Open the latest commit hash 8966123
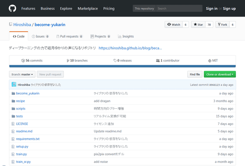Viewport: 245px width, 166px height. 214,85
